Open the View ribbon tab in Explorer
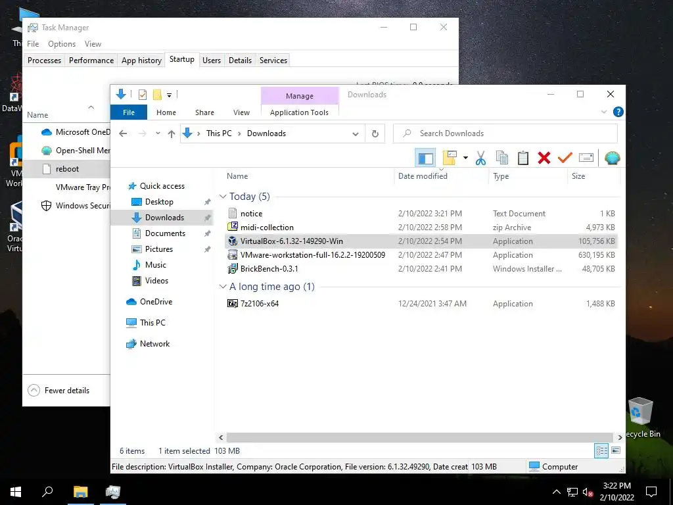The image size is (673, 505). (241, 112)
